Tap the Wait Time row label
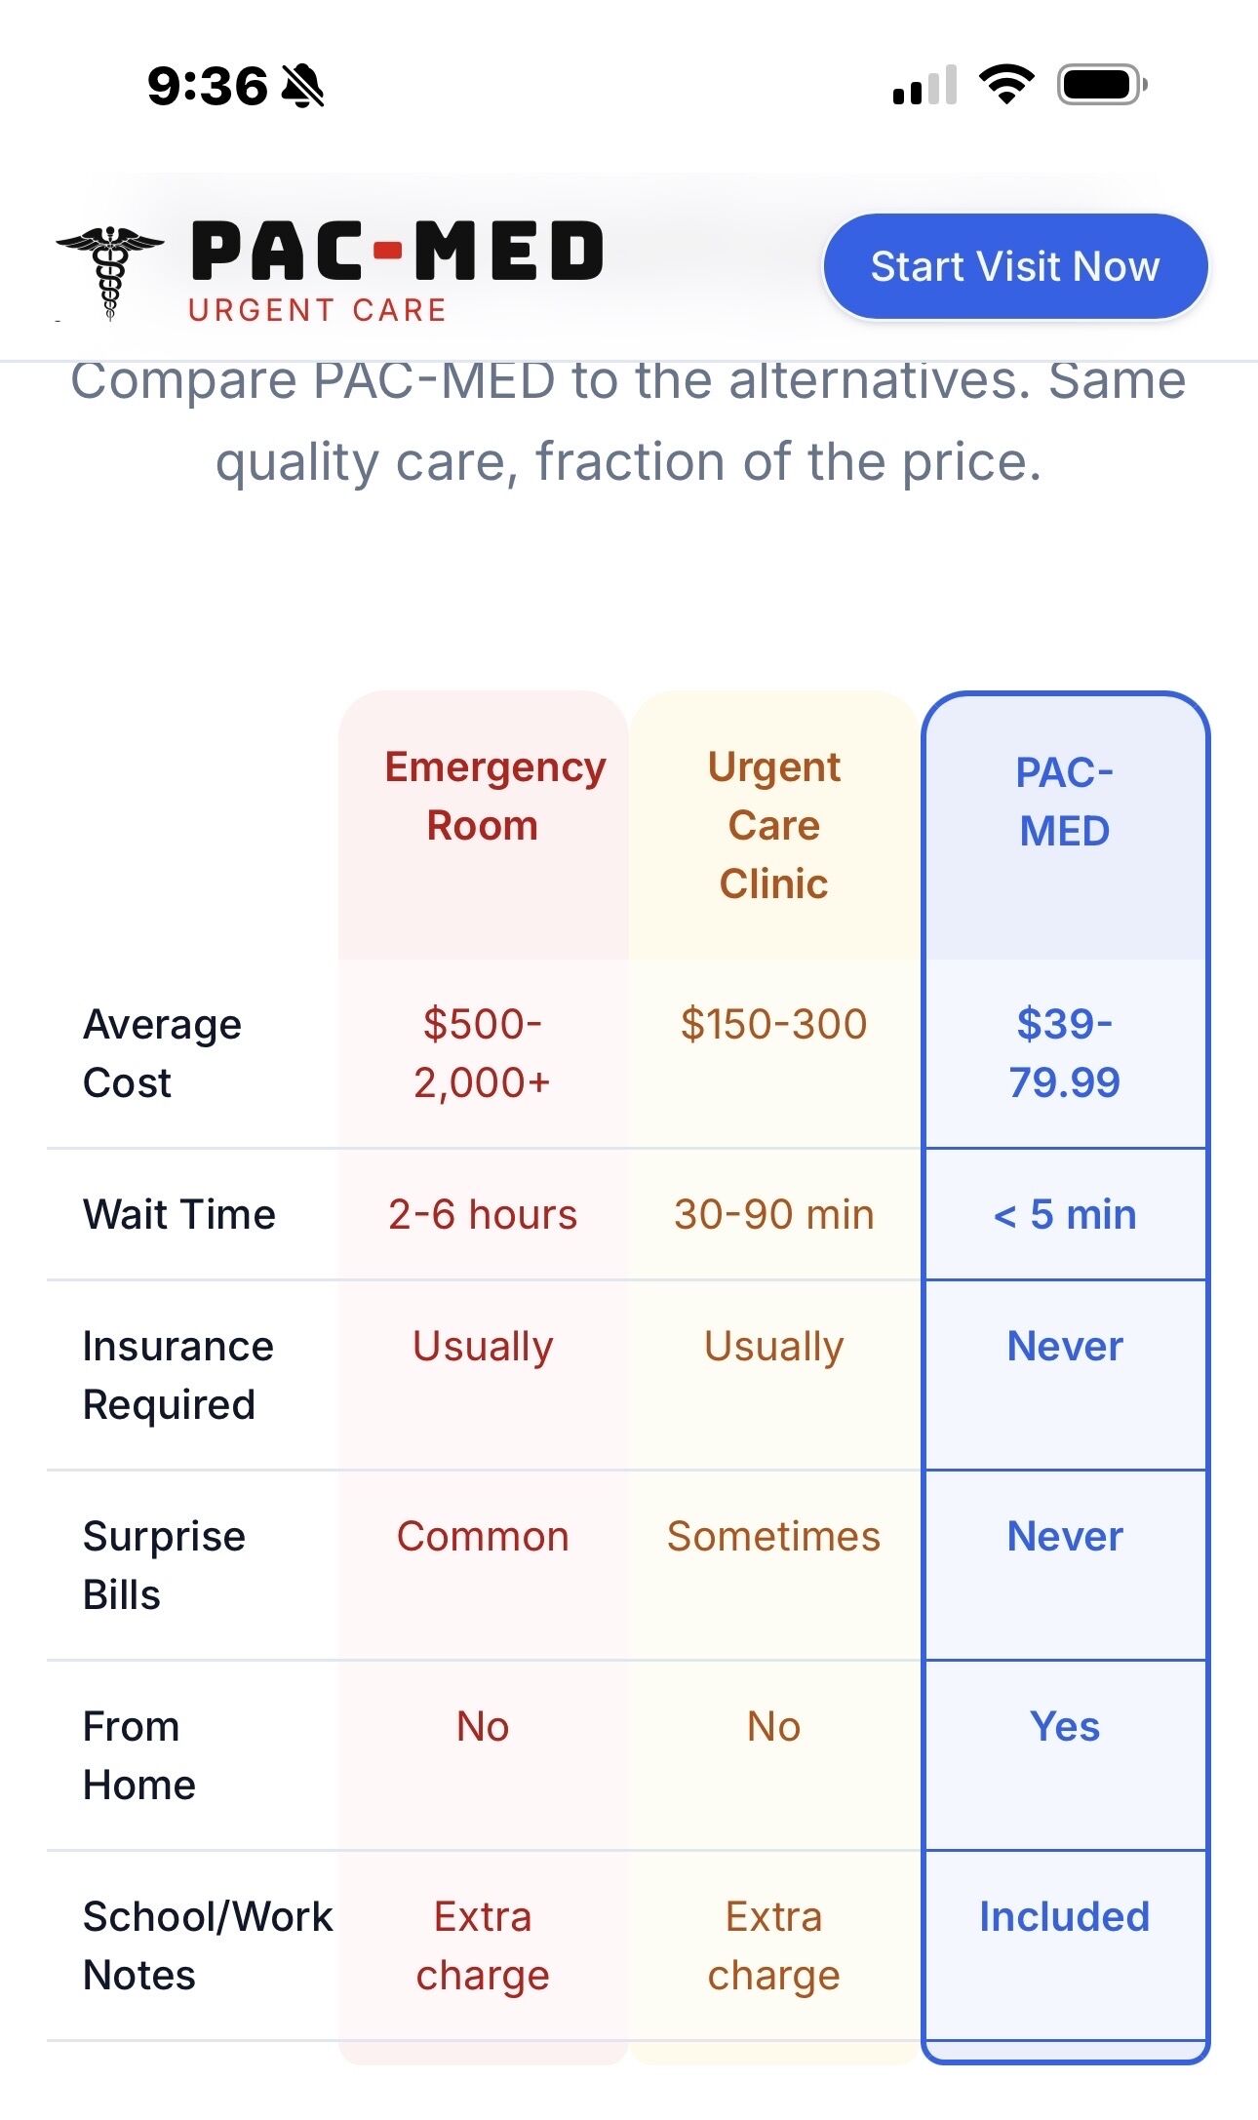Screen dimensions: 1258x2120 tap(179, 1214)
